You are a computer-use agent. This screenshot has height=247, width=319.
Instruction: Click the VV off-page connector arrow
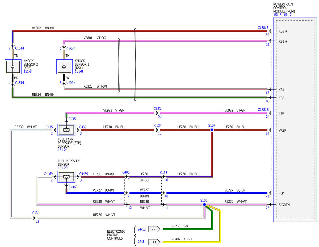(x=154, y=229)
